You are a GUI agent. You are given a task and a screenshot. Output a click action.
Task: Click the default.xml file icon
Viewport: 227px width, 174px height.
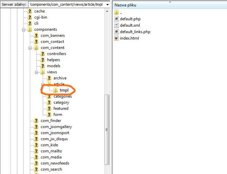(x=117, y=25)
